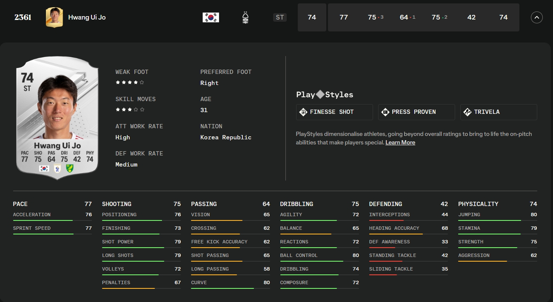The width and height of the screenshot is (553, 302).
Task: Click the BALL CONTROL stat label
Action: pyautogui.click(x=299, y=255)
